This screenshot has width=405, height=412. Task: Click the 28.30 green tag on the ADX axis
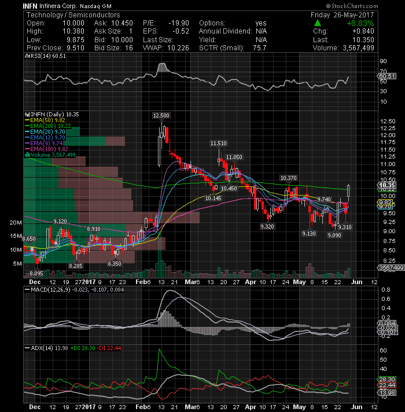386,380
